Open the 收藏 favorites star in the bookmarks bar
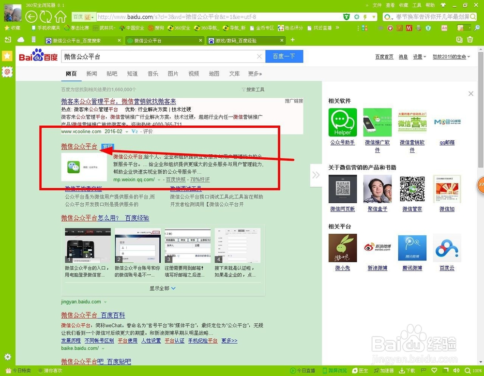 (x=13, y=28)
